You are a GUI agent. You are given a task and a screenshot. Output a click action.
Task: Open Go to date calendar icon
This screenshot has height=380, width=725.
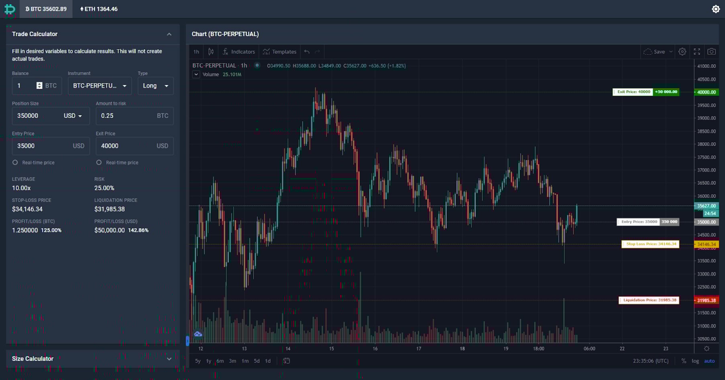click(286, 361)
